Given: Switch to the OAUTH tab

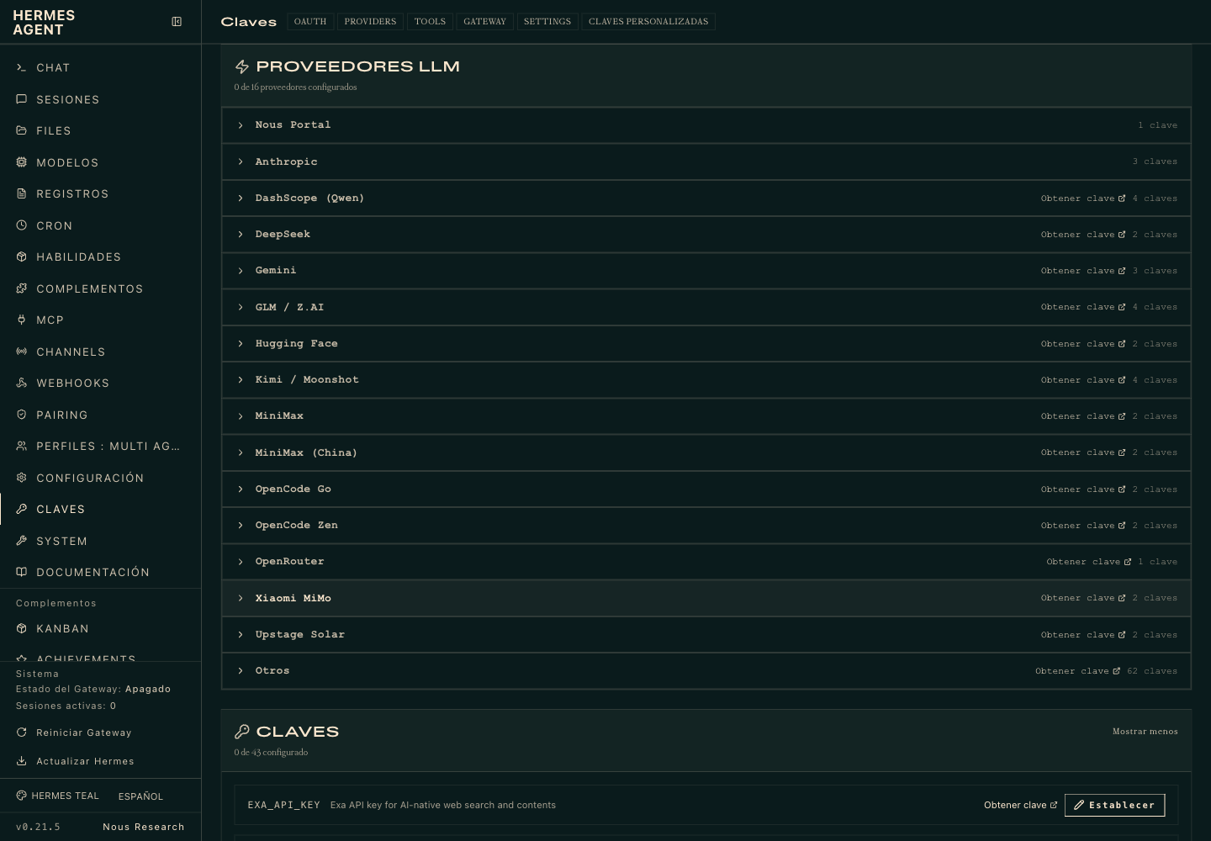Looking at the screenshot, I should pos(310,22).
